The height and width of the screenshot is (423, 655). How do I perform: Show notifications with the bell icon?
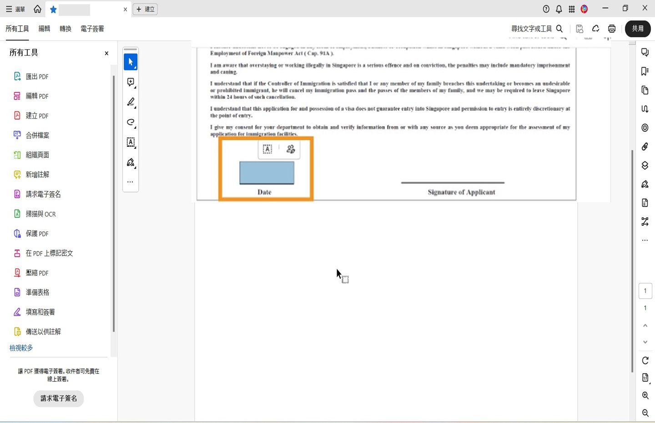click(x=559, y=9)
